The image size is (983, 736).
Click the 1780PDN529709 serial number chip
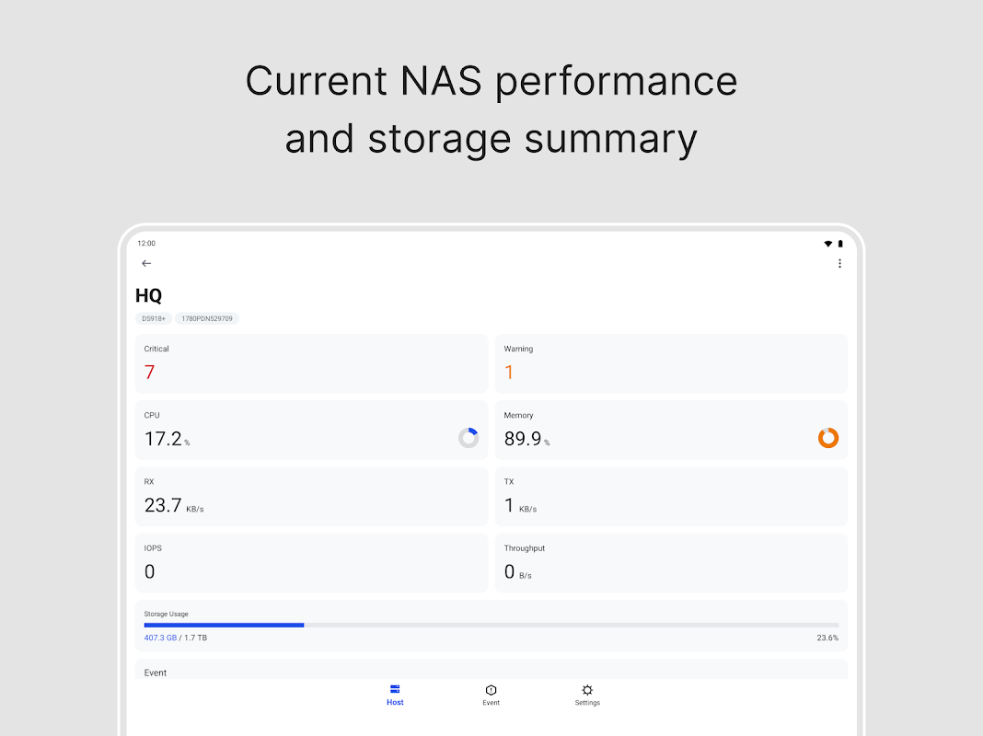(207, 318)
